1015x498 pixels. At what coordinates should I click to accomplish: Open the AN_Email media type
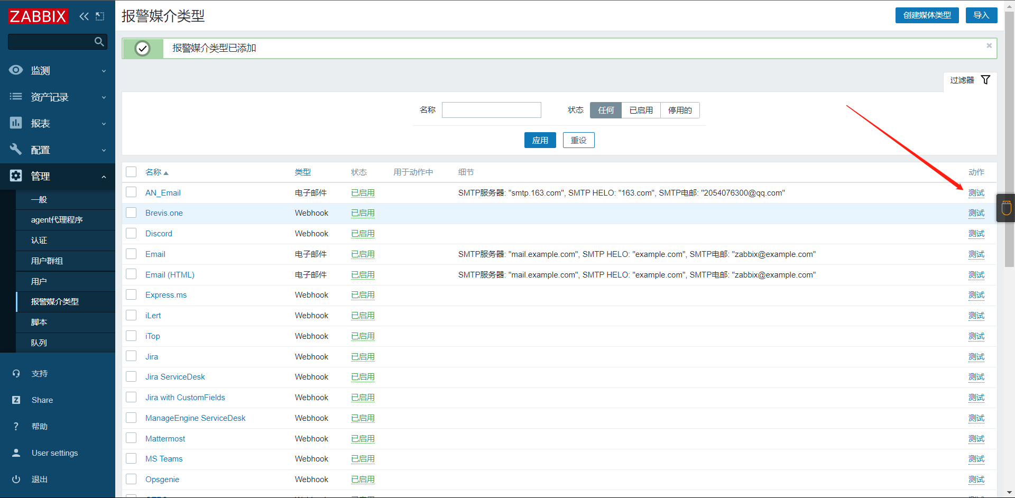point(163,193)
